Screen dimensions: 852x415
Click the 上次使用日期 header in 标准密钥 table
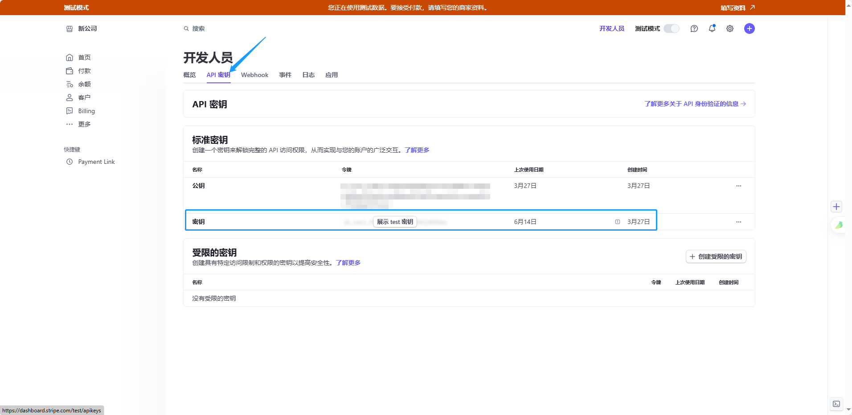point(528,170)
